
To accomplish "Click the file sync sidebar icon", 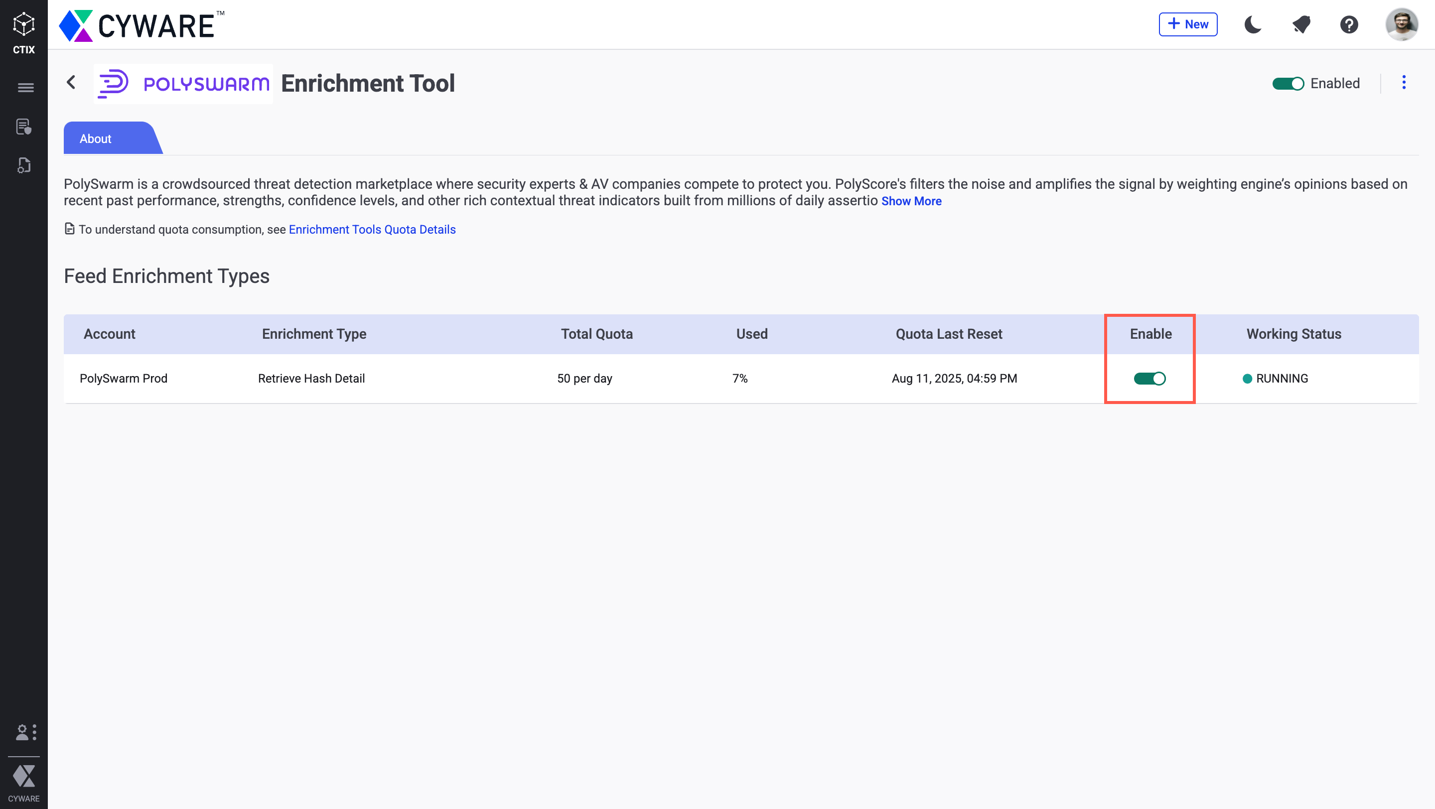I will [23, 165].
